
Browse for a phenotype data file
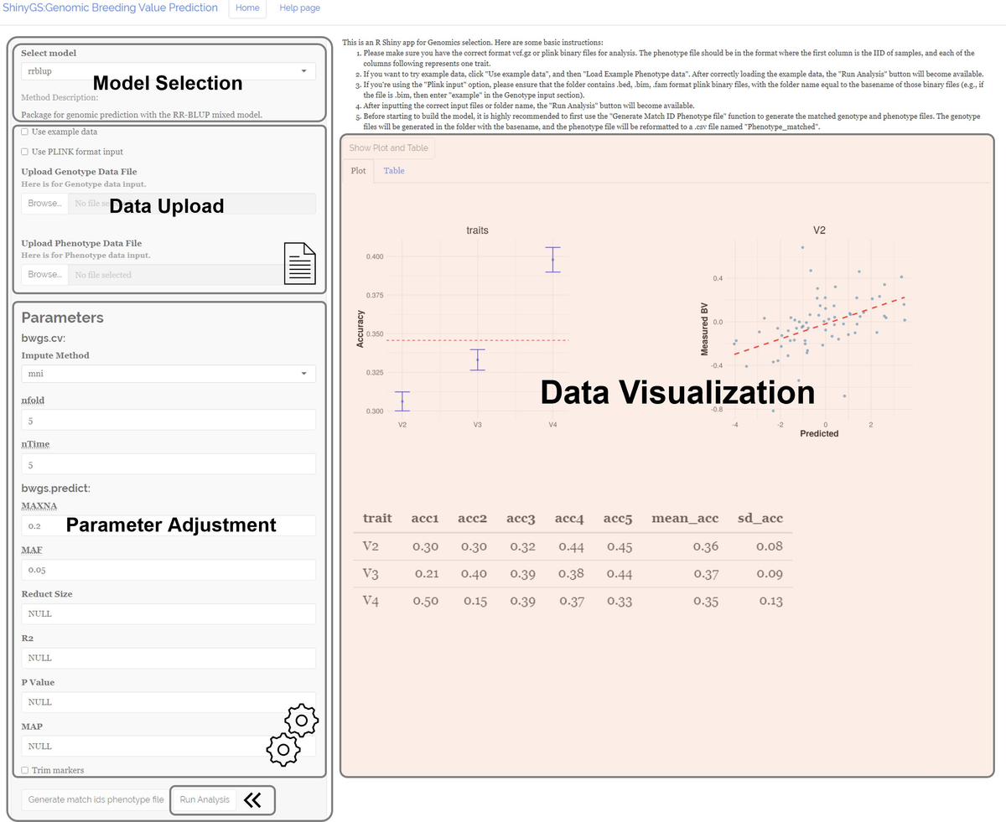pyautogui.click(x=44, y=274)
